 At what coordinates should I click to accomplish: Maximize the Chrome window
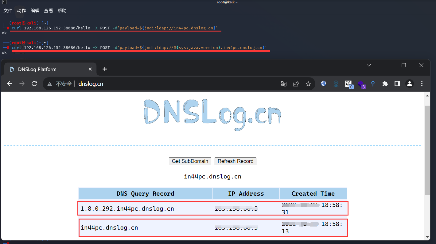coord(404,65)
